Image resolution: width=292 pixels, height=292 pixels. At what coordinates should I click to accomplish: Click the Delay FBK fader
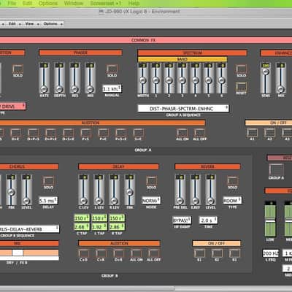129,190
